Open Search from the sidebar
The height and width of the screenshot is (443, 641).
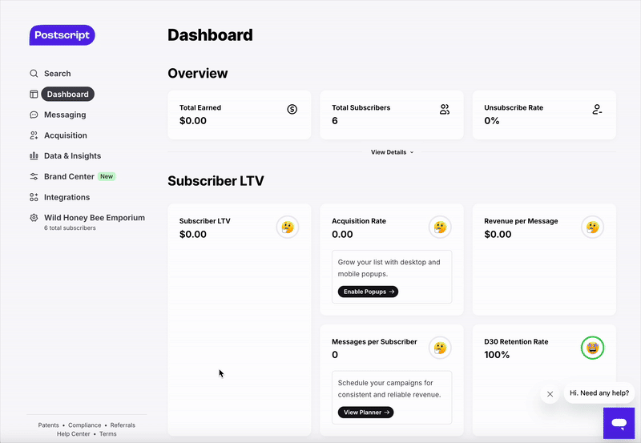57,74
